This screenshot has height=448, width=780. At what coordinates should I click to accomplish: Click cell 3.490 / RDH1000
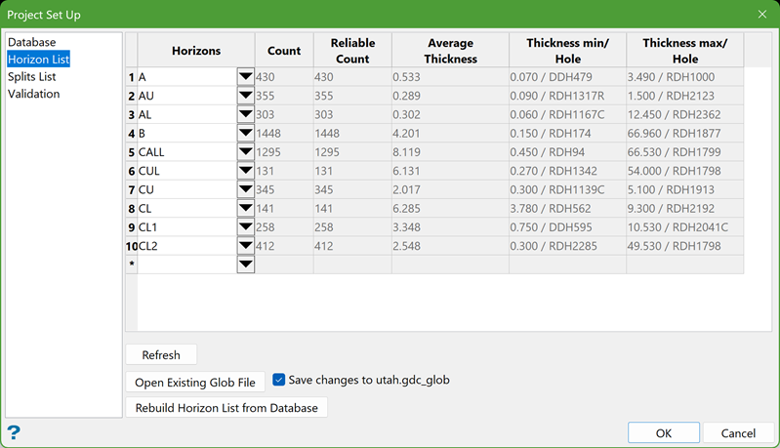(685, 77)
